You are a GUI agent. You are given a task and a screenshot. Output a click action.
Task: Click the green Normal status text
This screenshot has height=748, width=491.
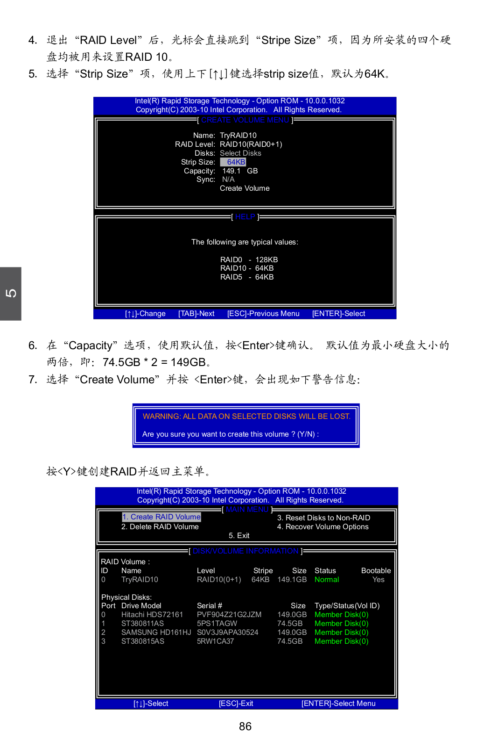click(x=327, y=580)
